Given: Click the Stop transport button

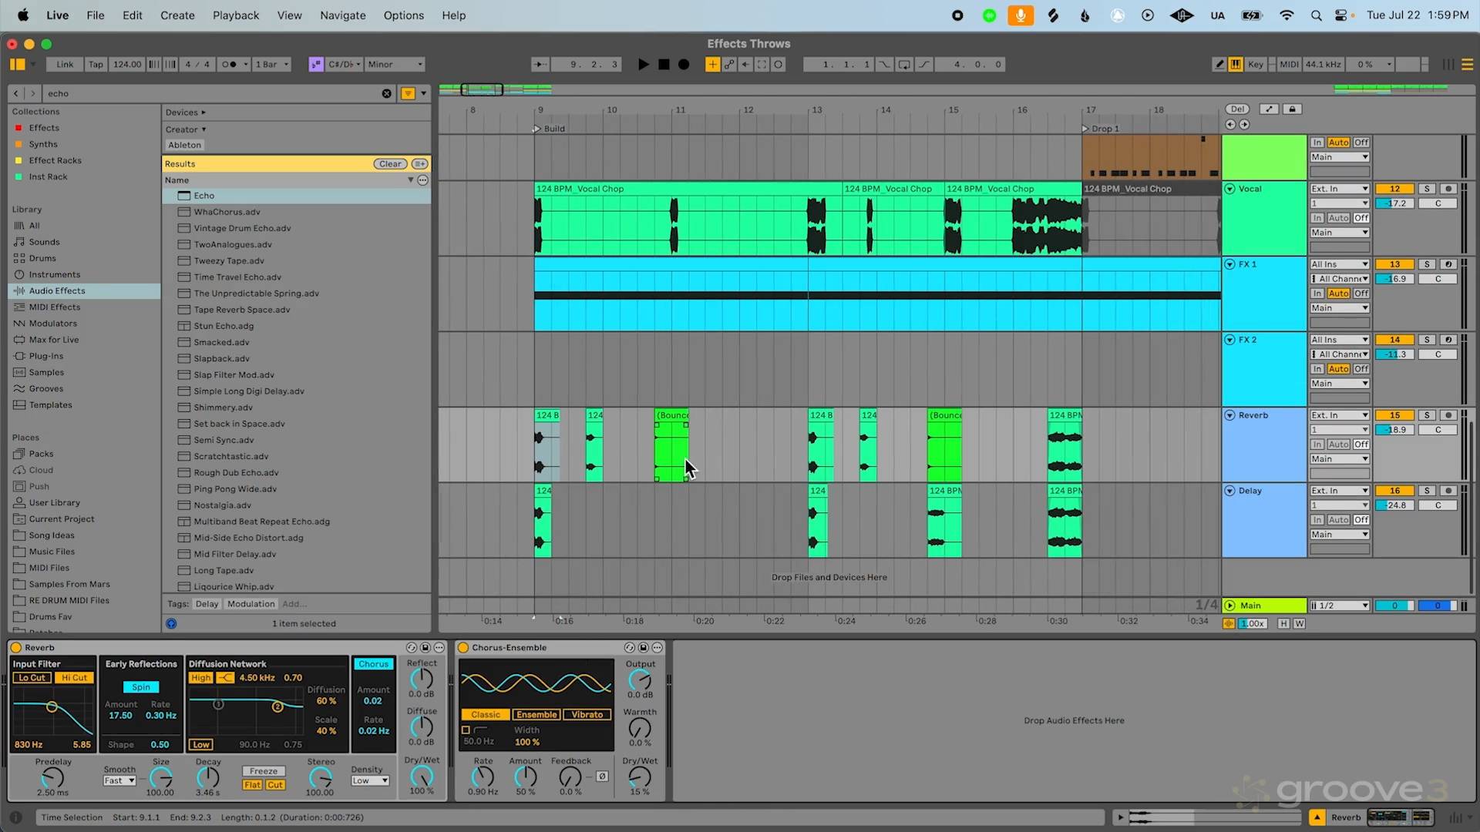Looking at the screenshot, I should pyautogui.click(x=664, y=65).
